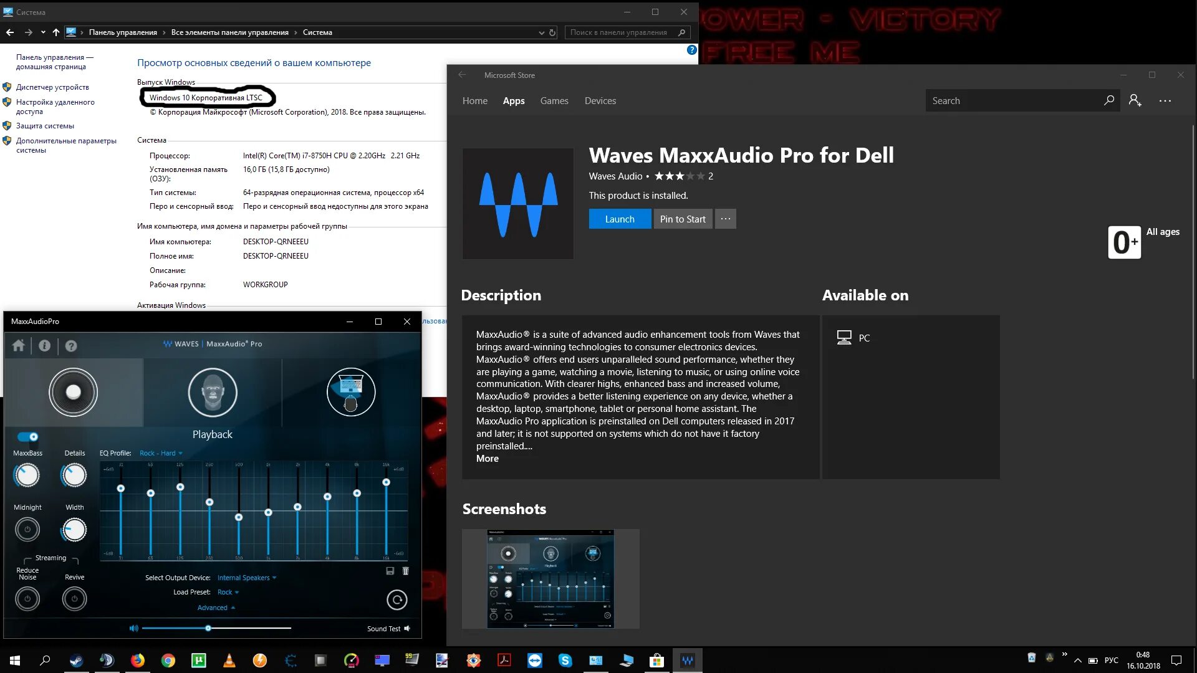Open Control Panel help question icon

coord(691,50)
